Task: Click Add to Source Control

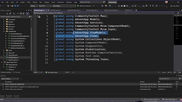Action: click(150, 99)
